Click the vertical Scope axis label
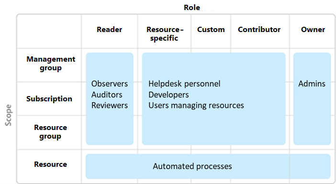Screen dimensions: 336x184 coord(8,115)
